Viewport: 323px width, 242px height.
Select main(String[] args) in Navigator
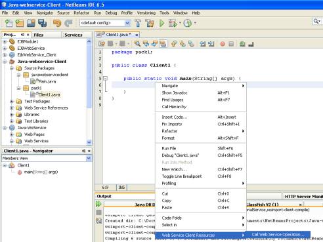click(x=41, y=172)
